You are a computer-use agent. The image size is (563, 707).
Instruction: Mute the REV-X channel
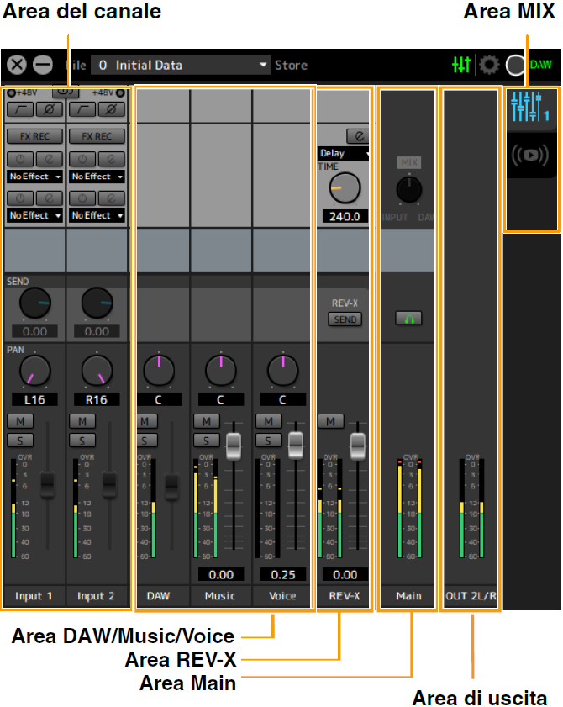click(330, 421)
